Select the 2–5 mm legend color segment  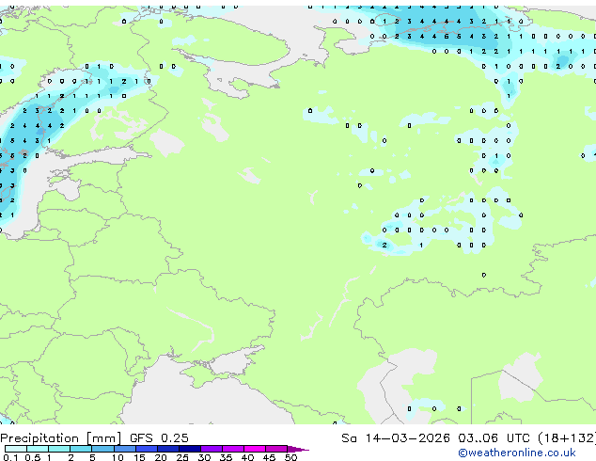click(81, 449)
